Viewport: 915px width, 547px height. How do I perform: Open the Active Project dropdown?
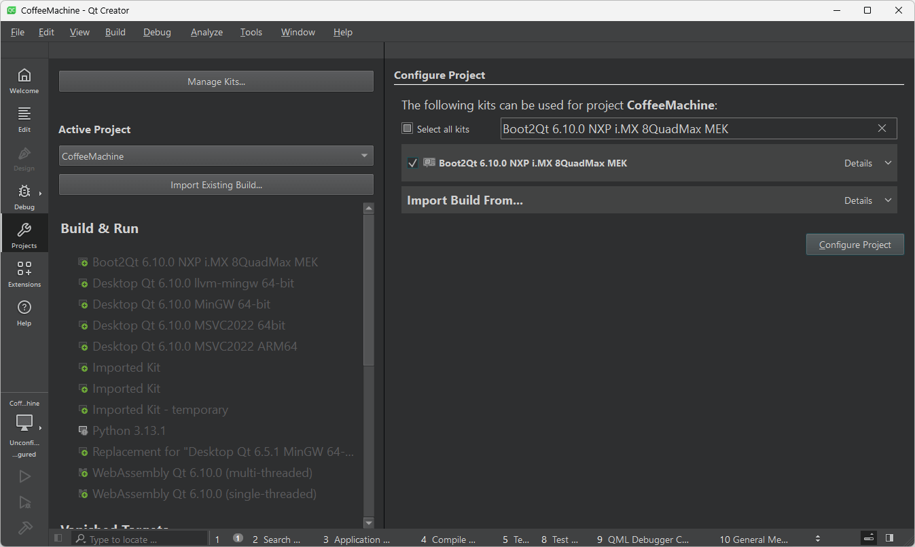[x=216, y=156]
